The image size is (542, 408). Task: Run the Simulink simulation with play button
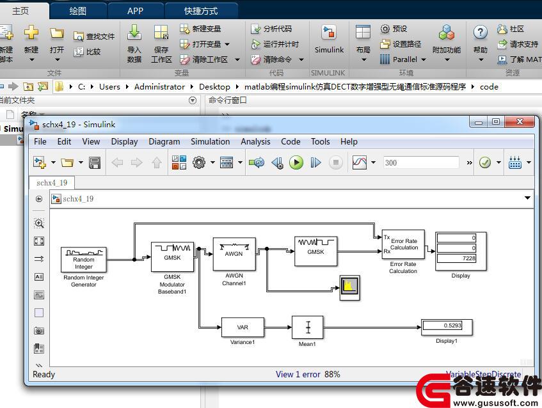point(296,162)
